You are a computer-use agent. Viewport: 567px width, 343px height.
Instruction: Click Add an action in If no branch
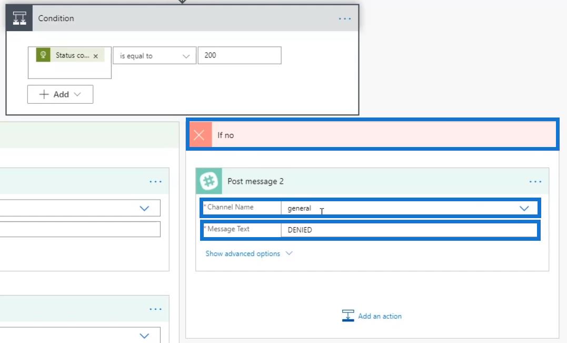372,316
